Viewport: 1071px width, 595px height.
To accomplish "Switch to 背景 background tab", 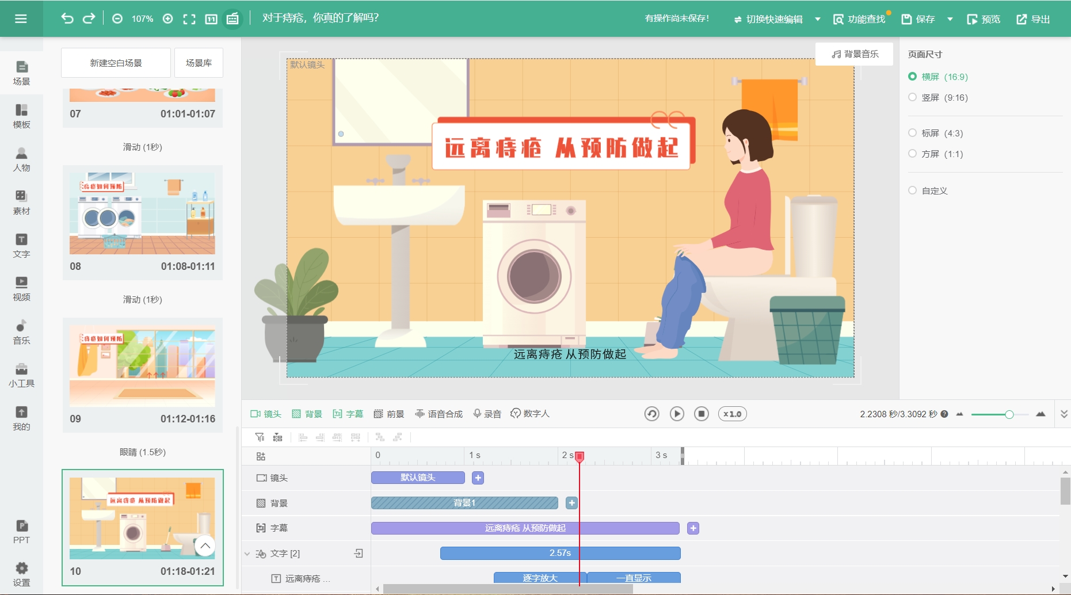I will (x=307, y=414).
